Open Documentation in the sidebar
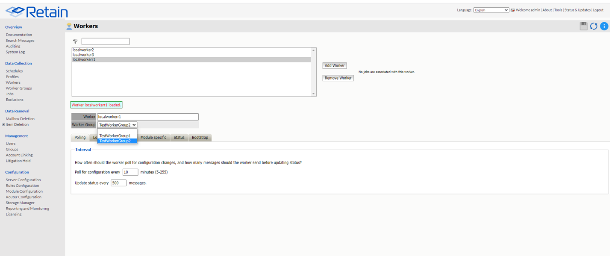The image size is (612, 256). pos(19,35)
